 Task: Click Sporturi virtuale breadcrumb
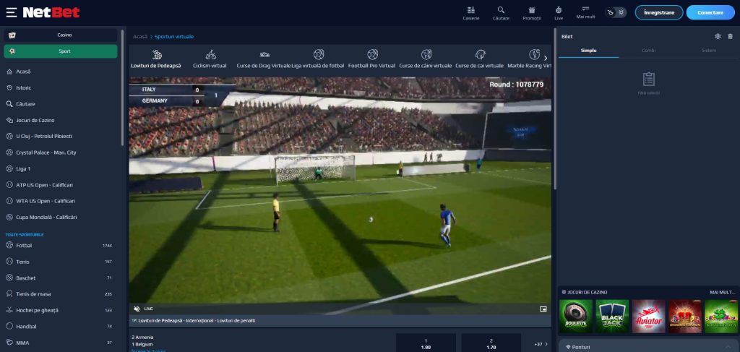coord(174,36)
